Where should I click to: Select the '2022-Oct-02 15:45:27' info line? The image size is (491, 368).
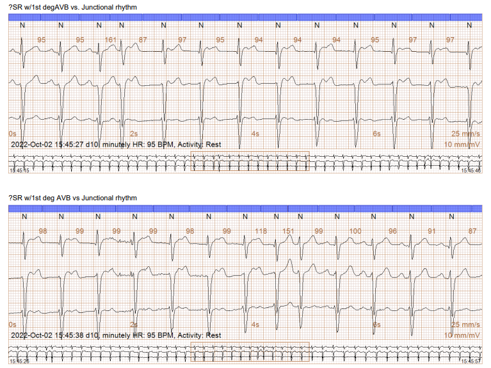[116, 145]
